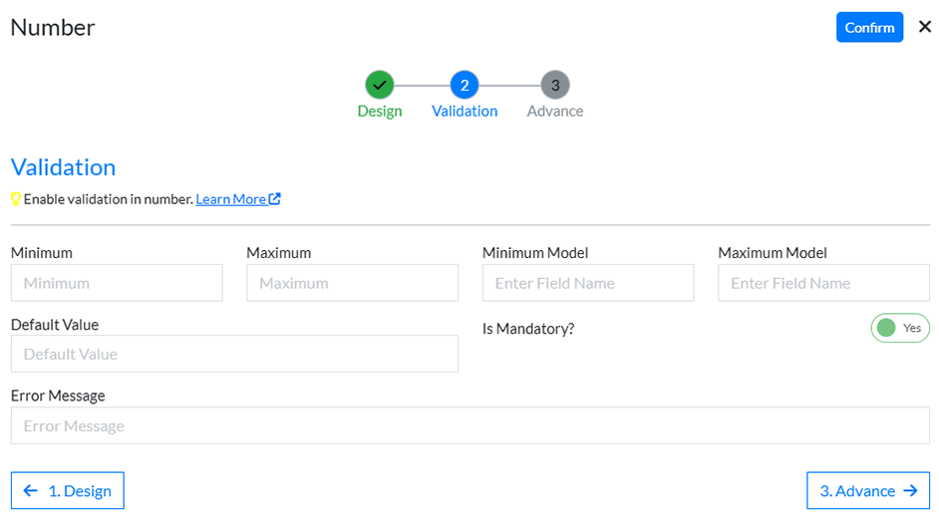The height and width of the screenshot is (524, 939).
Task: Select the Design step label
Action: 380,112
